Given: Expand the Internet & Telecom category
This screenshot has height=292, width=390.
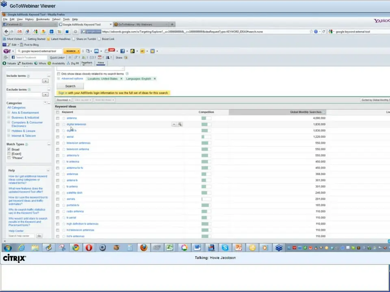Looking at the screenshot, I should (x=9, y=136).
